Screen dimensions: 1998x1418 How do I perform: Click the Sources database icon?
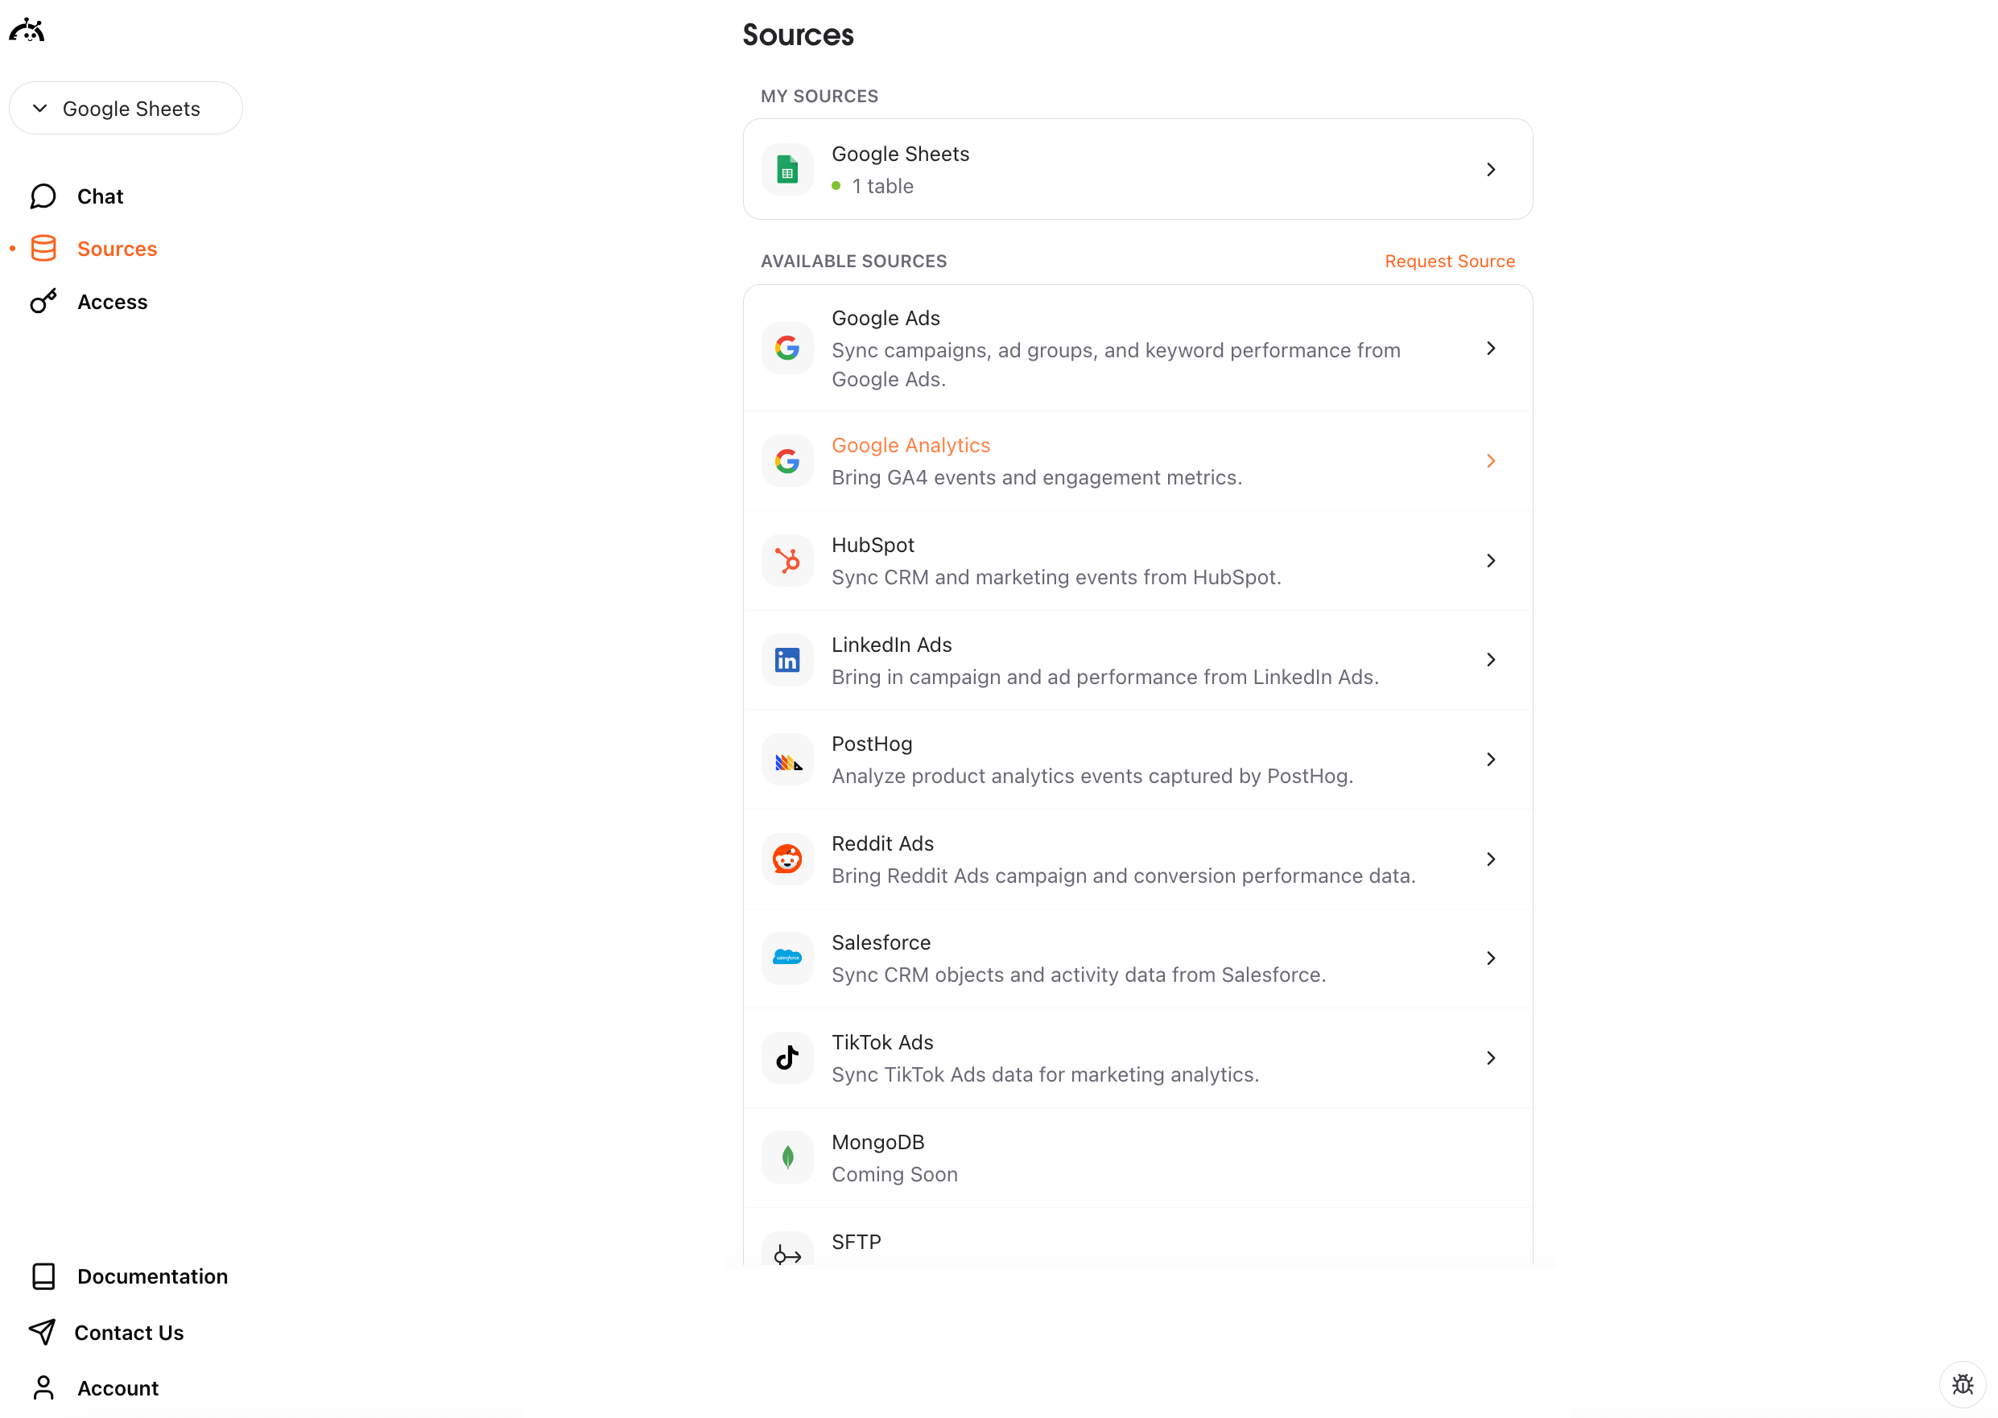click(x=43, y=248)
